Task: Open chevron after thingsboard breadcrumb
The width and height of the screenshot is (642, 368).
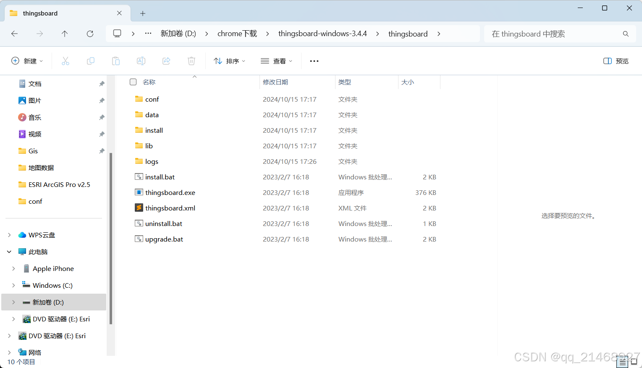Action: coord(439,34)
